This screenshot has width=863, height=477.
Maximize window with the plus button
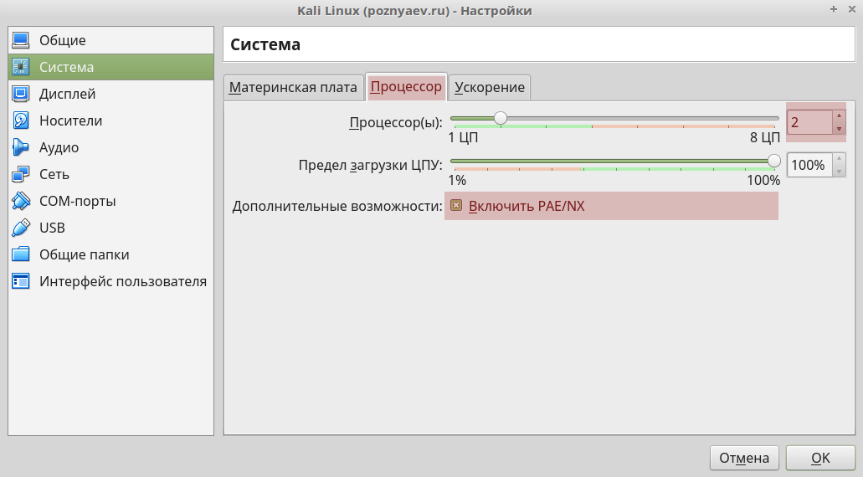(x=833, y=9)
